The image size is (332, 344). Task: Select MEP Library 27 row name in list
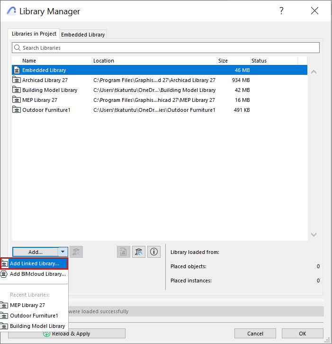coord(40,100)
